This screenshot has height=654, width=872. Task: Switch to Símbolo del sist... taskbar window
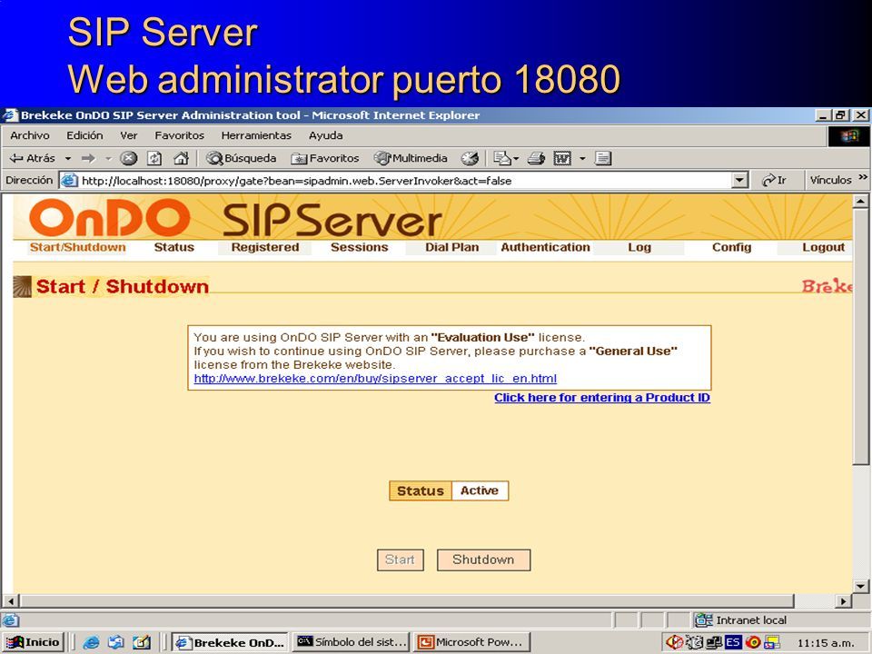click(x=352, y=642)
